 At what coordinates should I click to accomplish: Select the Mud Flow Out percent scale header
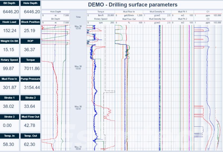click(129, 21)
